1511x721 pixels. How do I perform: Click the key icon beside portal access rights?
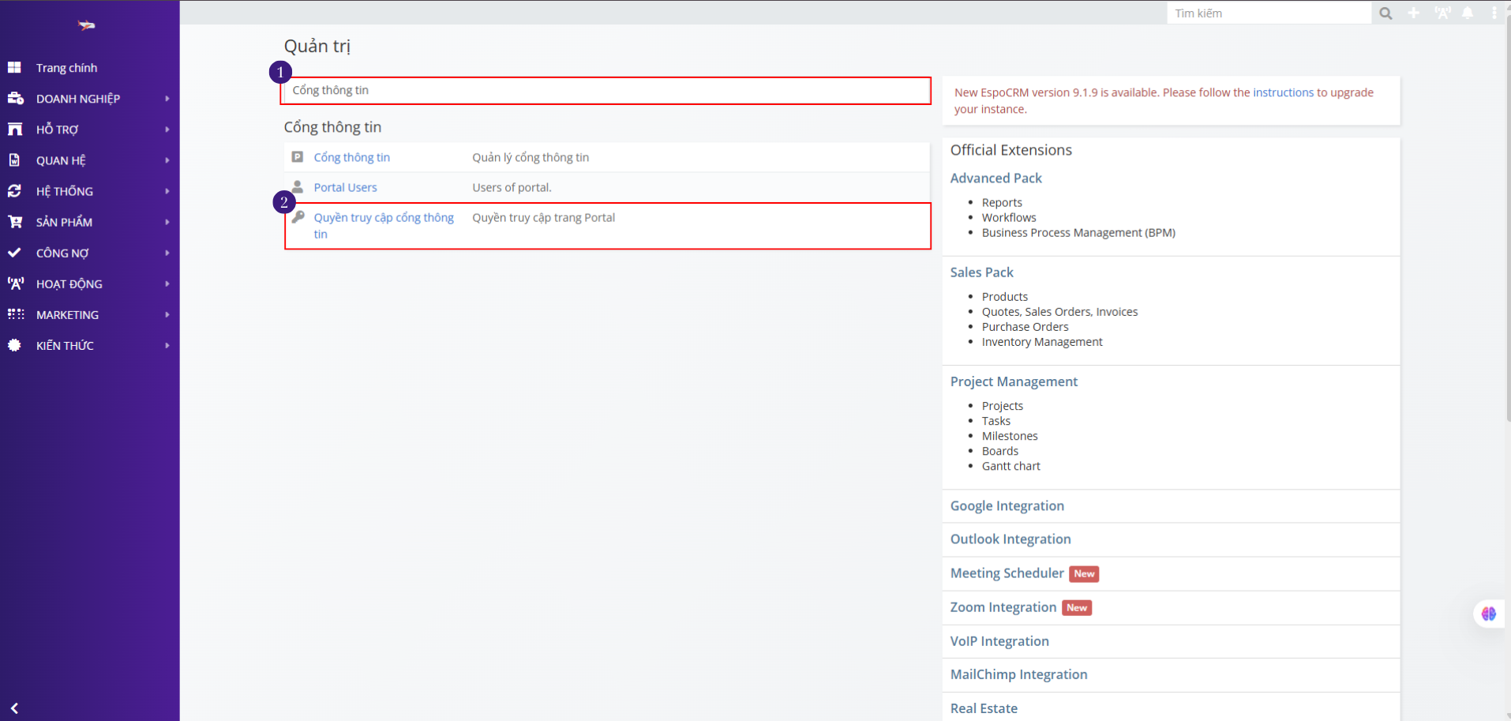[x=298, y=217]
